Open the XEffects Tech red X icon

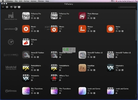[54, 78]
